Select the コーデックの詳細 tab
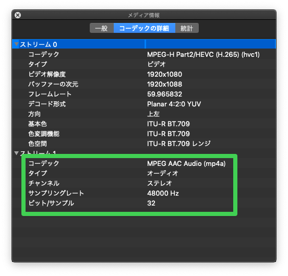 pyautogui.click(x=145, y=28)
